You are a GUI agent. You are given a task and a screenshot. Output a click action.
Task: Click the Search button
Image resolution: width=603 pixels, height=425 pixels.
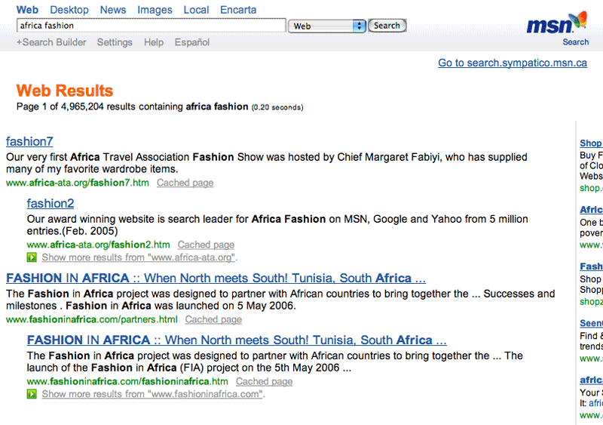pyautogui.click(x=387, y=26)
